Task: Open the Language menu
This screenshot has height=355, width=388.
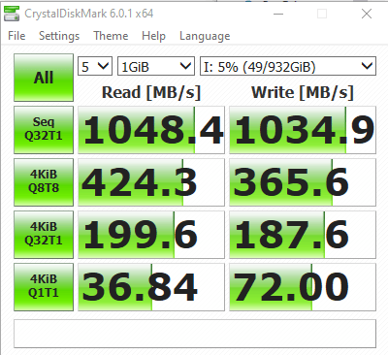Action: [205, 36]
